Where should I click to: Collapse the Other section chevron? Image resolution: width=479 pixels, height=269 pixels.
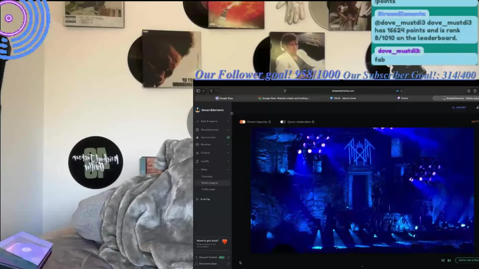click(228, 170)
